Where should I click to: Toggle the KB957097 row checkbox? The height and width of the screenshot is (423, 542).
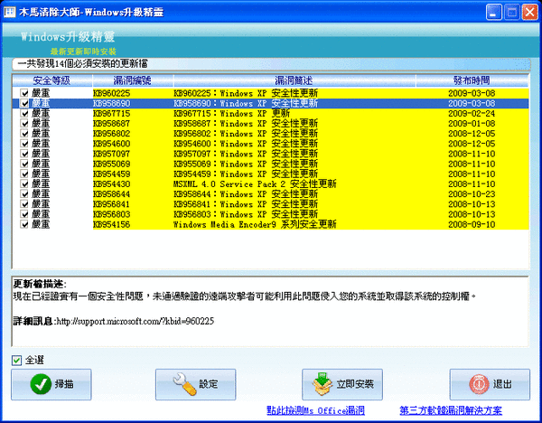click(24, 154)
